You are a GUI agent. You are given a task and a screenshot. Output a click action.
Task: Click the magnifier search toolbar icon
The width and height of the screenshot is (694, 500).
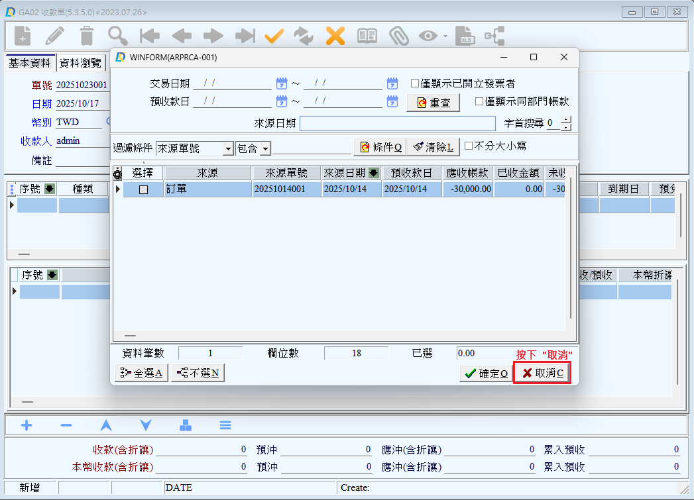coord(118,36)
